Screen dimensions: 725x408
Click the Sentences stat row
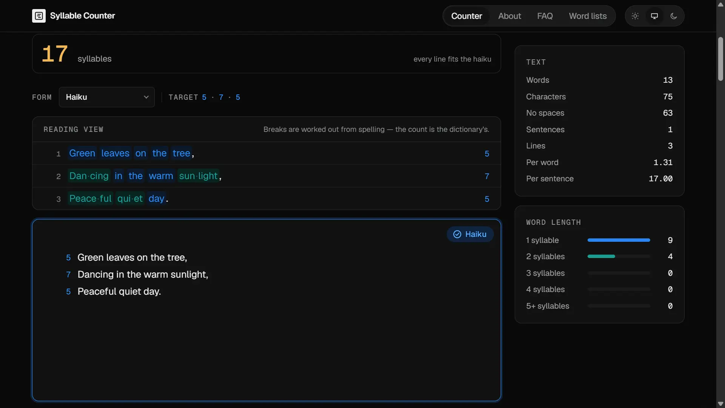click(599, 130)
